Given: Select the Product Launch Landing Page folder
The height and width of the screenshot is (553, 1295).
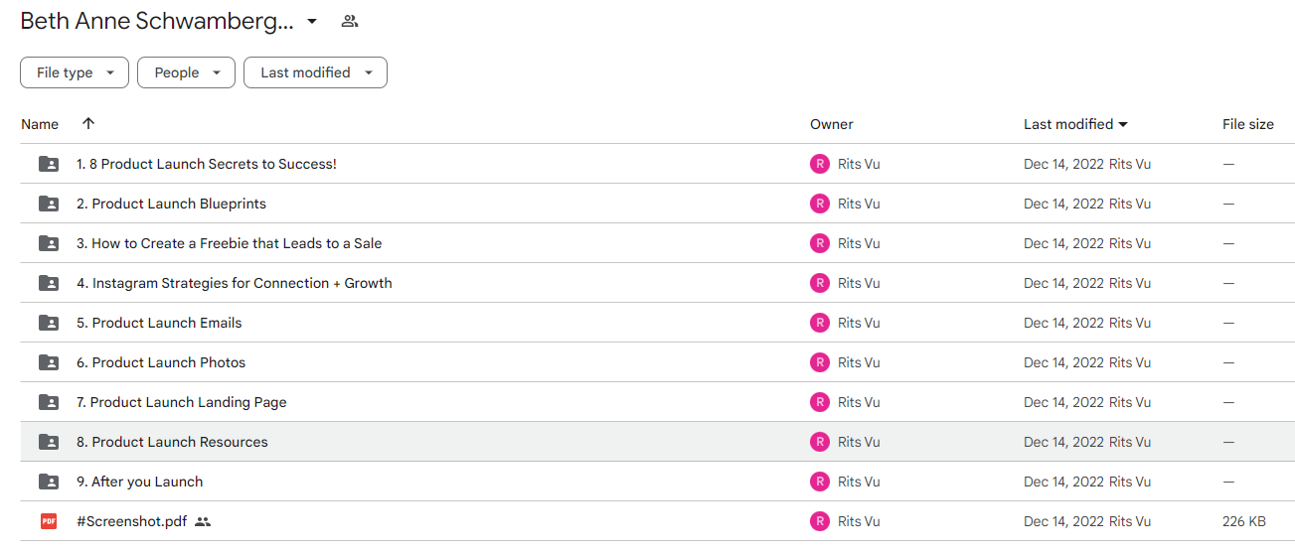Looking at the screenshot, I should [x=657, y=402].
